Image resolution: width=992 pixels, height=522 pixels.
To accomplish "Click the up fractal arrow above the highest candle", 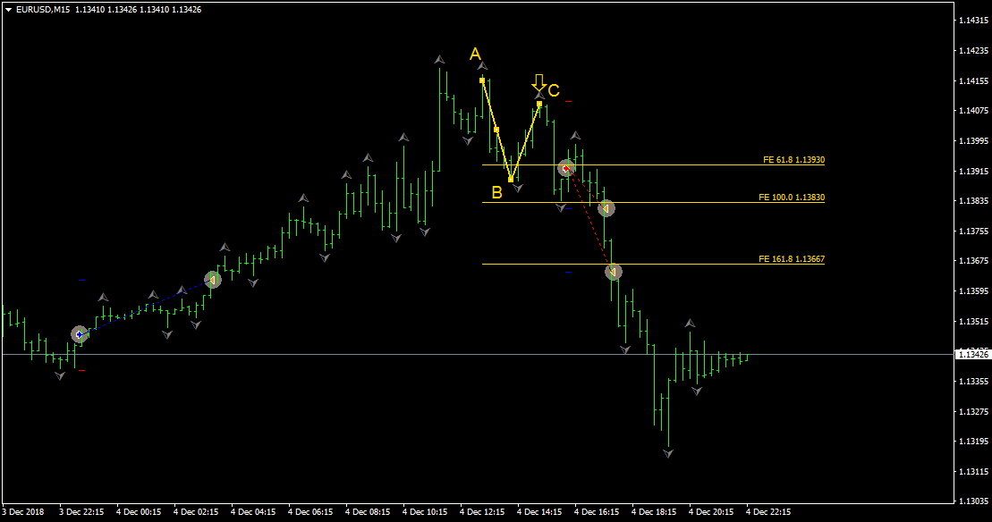I will 439,59.
